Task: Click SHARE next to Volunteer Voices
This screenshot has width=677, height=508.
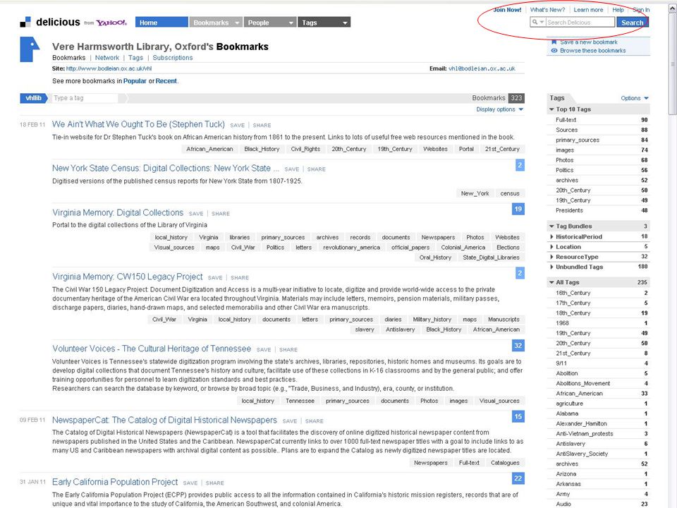Action: pos(288,349)
